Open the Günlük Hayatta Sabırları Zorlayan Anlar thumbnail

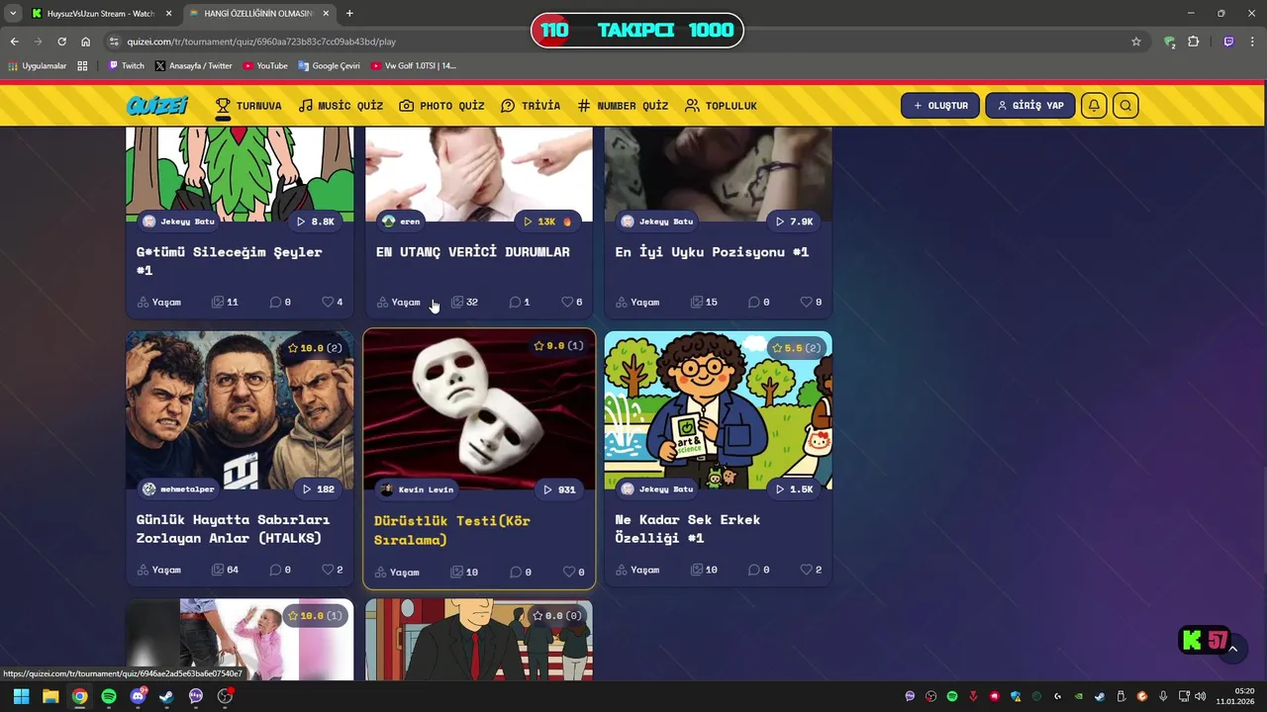240,410
